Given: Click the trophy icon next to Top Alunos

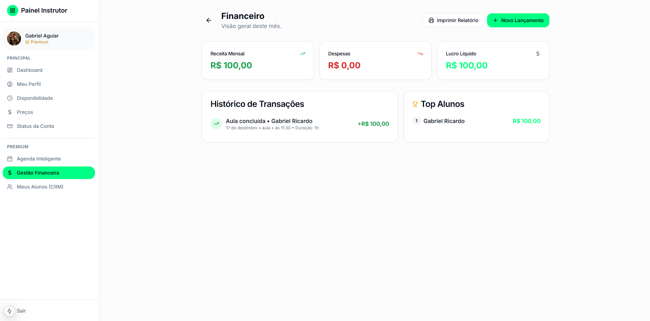Looking at the screenshot, I should click(x=415, y=104).
